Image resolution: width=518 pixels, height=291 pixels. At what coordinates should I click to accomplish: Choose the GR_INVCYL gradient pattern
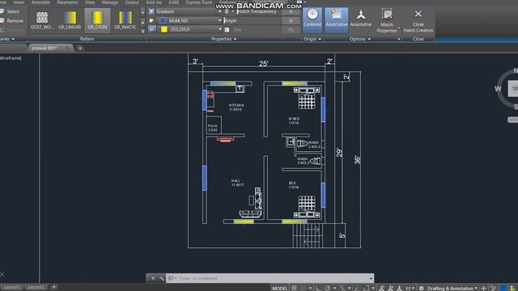click(125, 20)
